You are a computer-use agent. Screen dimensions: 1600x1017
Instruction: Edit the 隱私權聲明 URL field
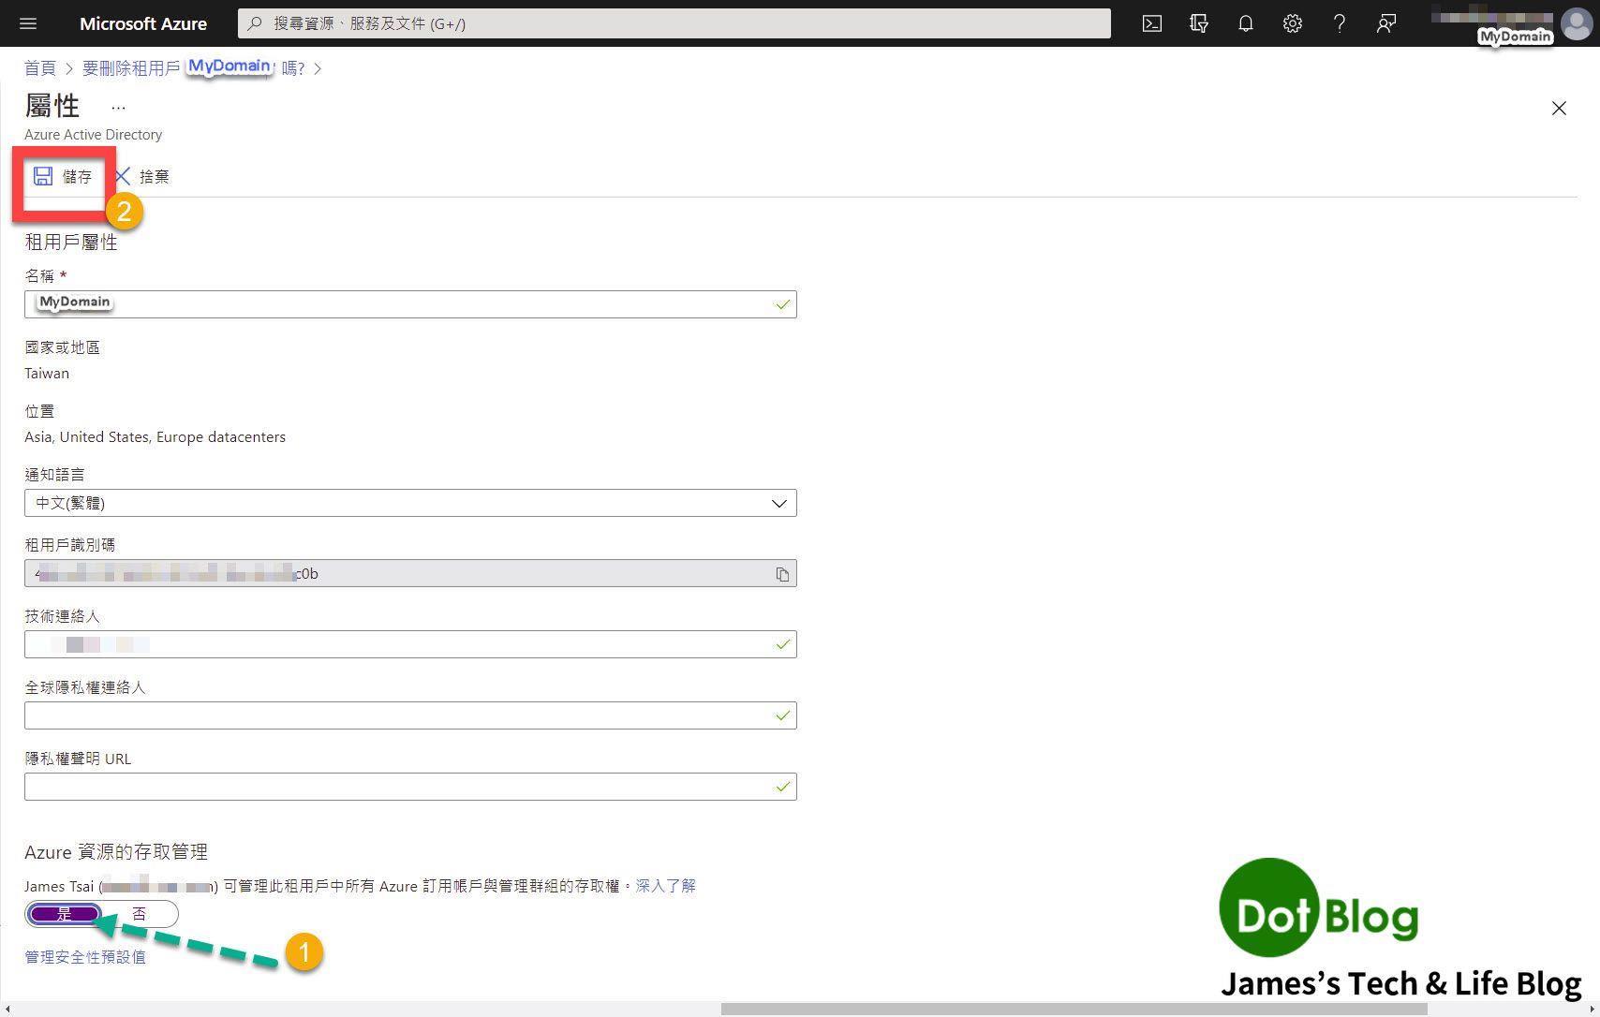click(x=410, y=787)
